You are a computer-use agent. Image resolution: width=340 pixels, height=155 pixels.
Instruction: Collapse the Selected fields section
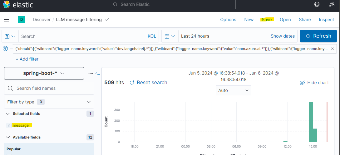pyautogui.click(x=8, y=114)
